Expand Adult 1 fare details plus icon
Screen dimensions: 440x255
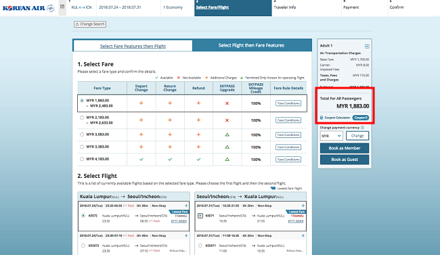point(367,46)
